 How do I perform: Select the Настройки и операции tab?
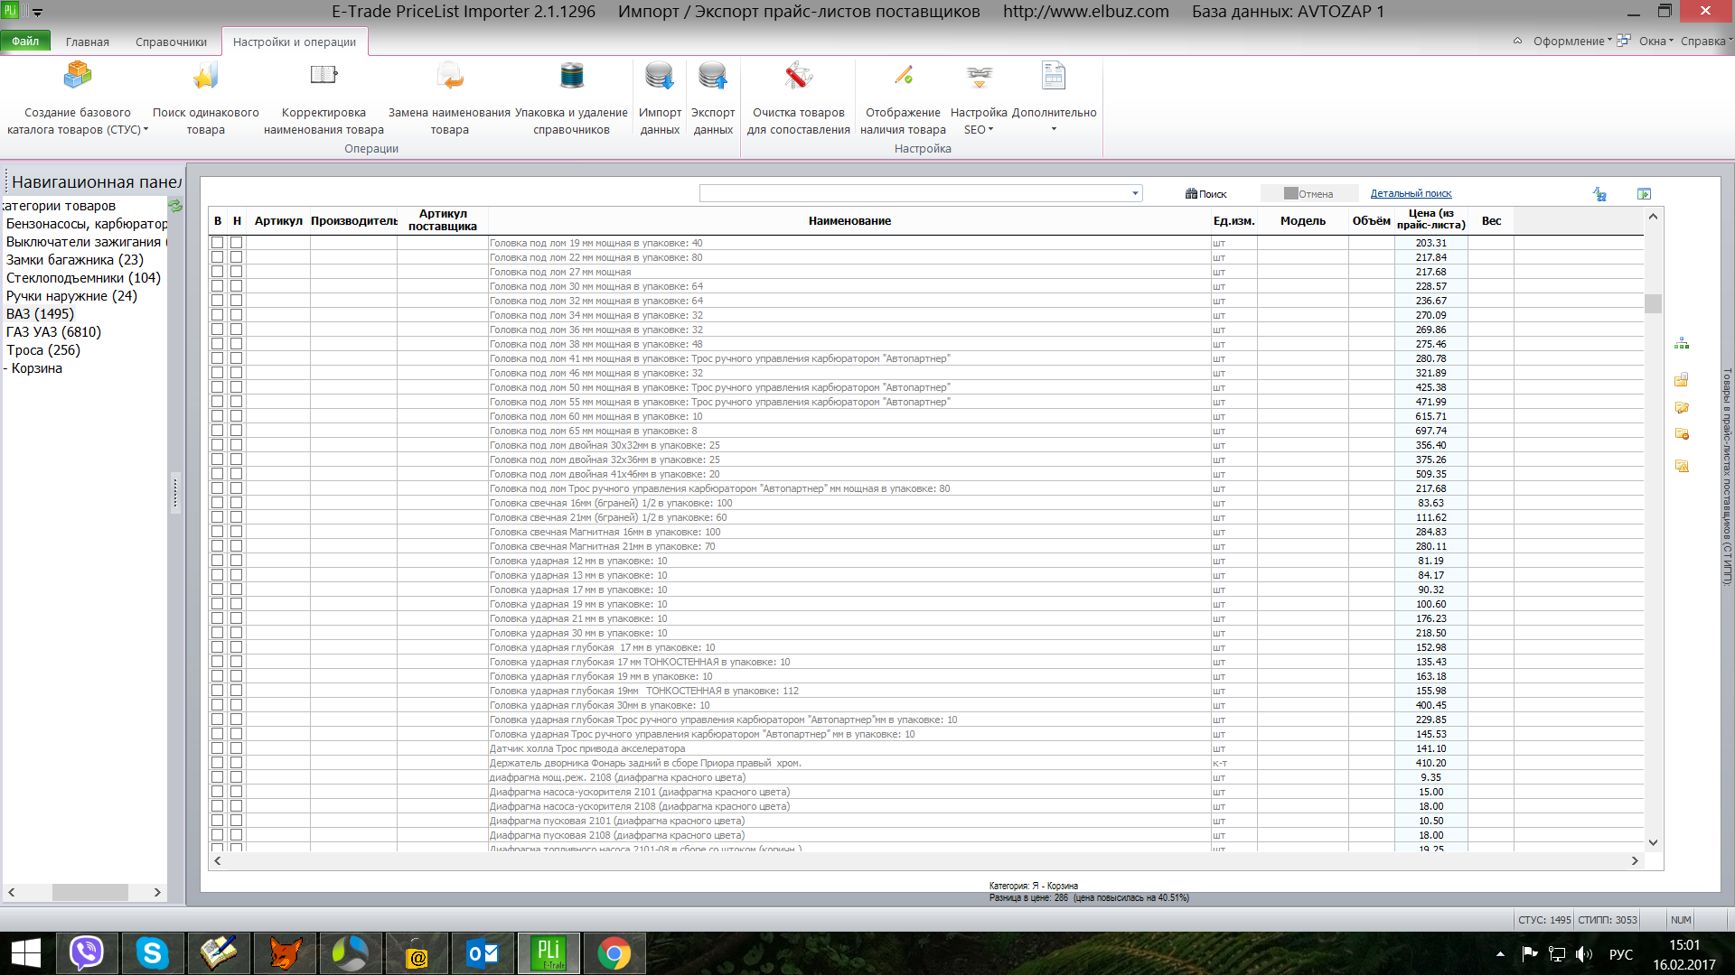pos(295,42)
